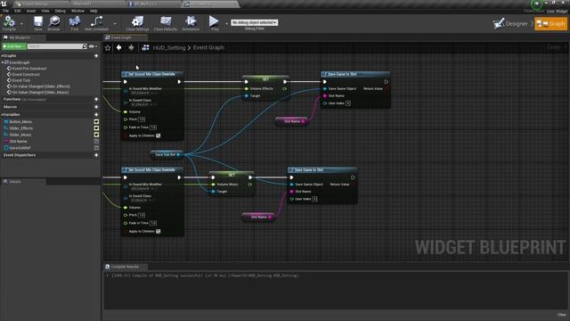This screenshot has height=321, width=570.
Task: Click the Compile toolbar icon
Action: [9, 22]
